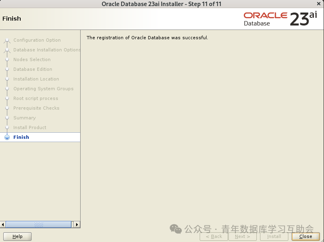Click the greyed-out Next button
Screen dimensions: 324x242
242,236
